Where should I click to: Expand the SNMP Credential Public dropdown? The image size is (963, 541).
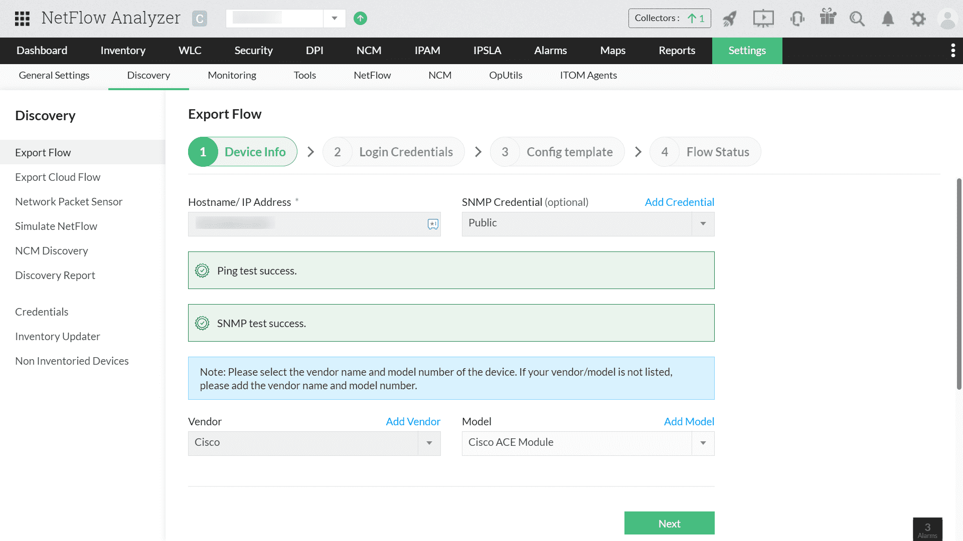point(703,224)
